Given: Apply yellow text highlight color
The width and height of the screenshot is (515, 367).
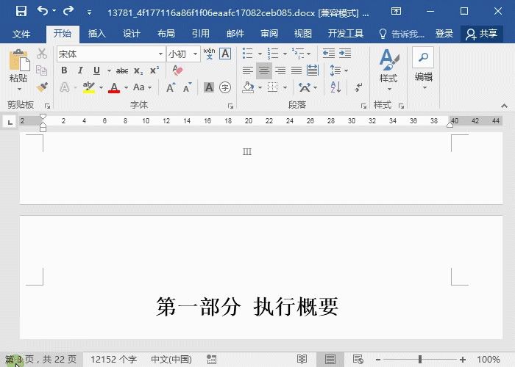Looking at the screenshot, I should [89, 87].
